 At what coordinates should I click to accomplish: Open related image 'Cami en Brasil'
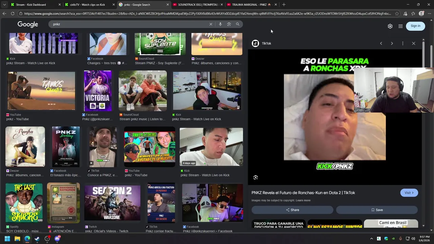pyautogui.click(x=391, y=224)
